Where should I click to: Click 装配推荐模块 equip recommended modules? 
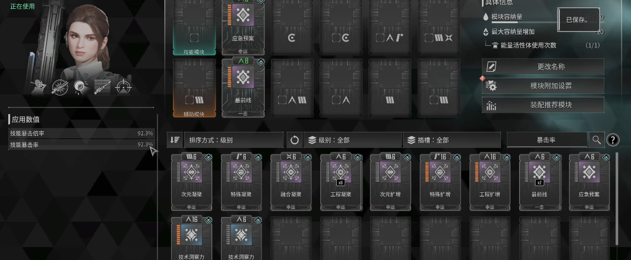tap(543, 105)
